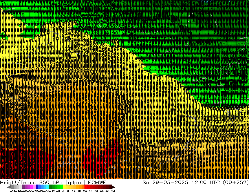Click the right arrow end of the color bar
Image resolution: width=249 pixels, height=192 pixels.
[x=113, y=187]
